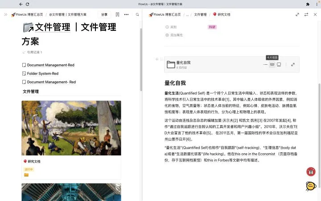
Task: Open the browser extensions puzzle icon
Action: click(x=308, y=4)
